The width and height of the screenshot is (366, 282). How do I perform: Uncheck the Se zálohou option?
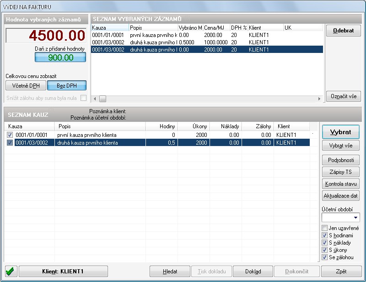coord(324,257)
